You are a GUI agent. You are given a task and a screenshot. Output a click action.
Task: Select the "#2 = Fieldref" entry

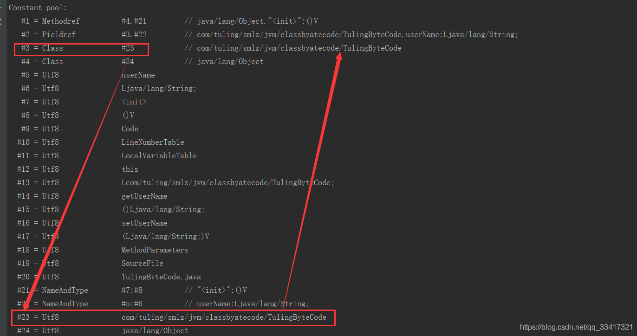coord(48,35)
